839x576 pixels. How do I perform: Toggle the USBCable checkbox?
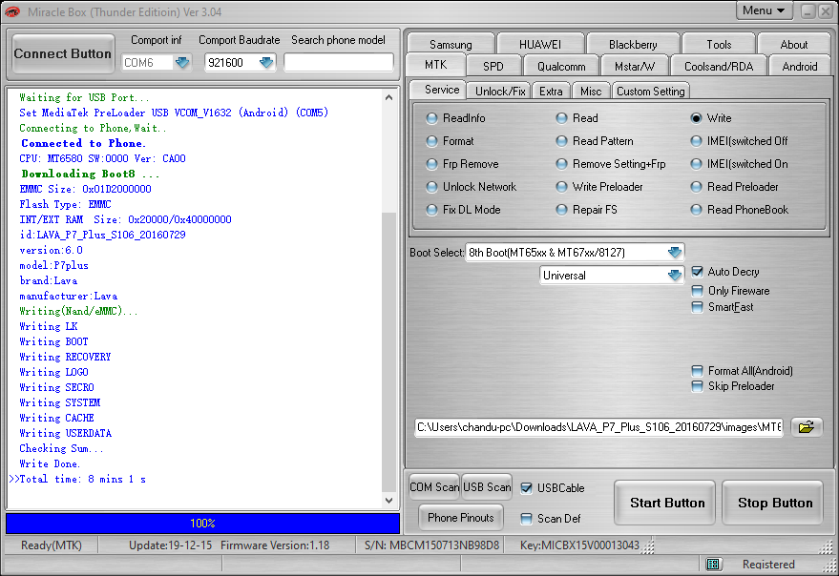pos(527,487)
